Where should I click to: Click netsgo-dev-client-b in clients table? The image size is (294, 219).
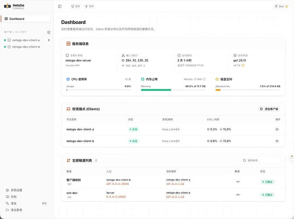pos(80,141)
